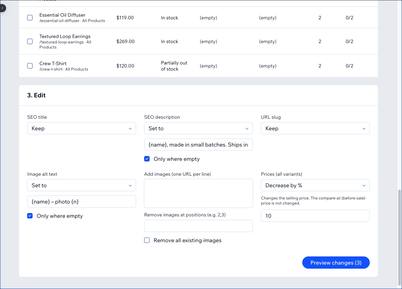The height and width of the screenshot is (289, 402).
Task: Click the $120.00 price cell
Action: pyautogui.click(x=125, y=66)
